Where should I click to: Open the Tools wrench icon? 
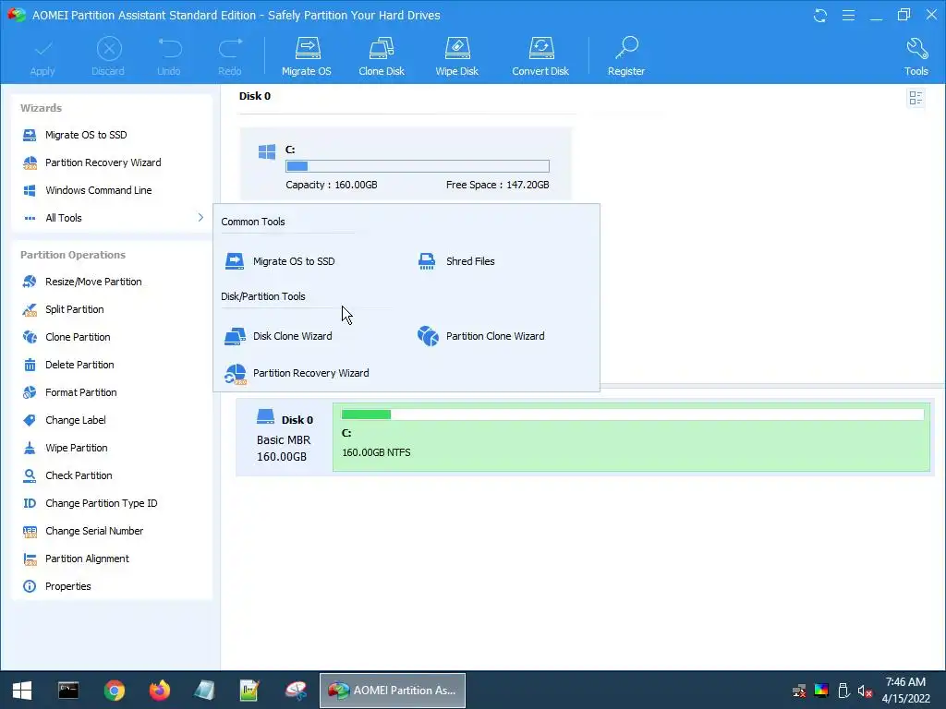click(916, 48)
